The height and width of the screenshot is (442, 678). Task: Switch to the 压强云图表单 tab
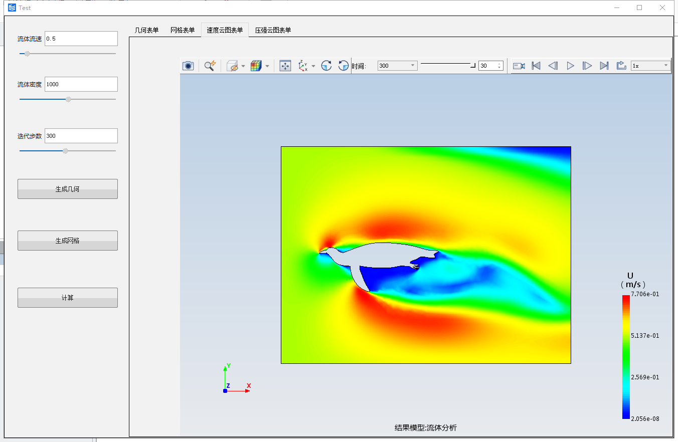point(273,30)
